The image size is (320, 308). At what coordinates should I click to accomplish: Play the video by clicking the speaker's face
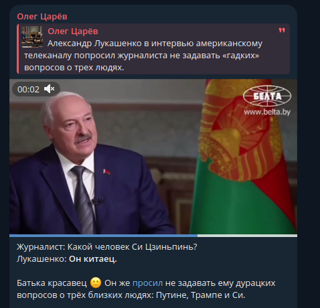click(75, 125)
